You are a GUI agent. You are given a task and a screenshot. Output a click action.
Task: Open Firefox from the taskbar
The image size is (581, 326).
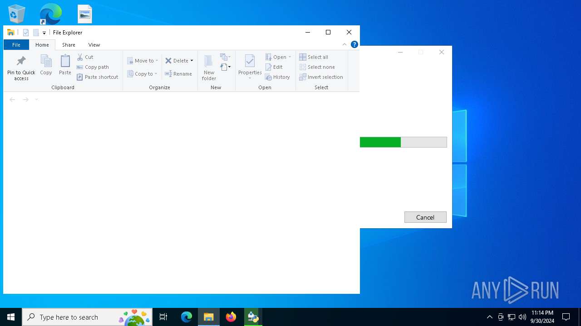[231, 317]
